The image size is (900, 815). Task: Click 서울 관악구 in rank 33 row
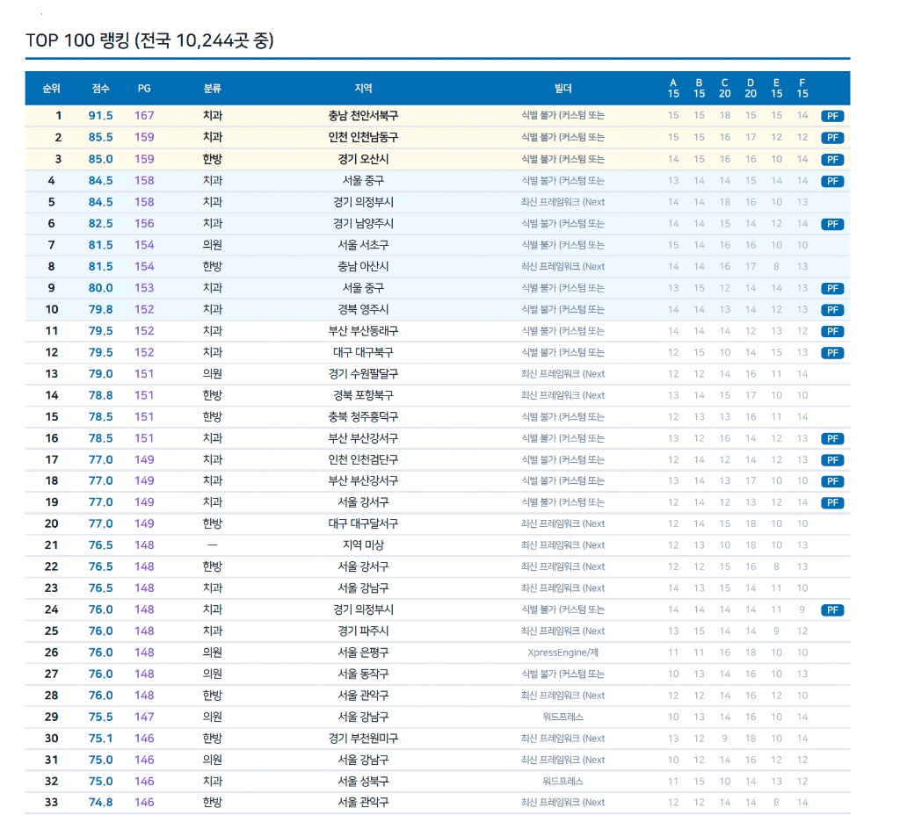(x=363, y=803)
